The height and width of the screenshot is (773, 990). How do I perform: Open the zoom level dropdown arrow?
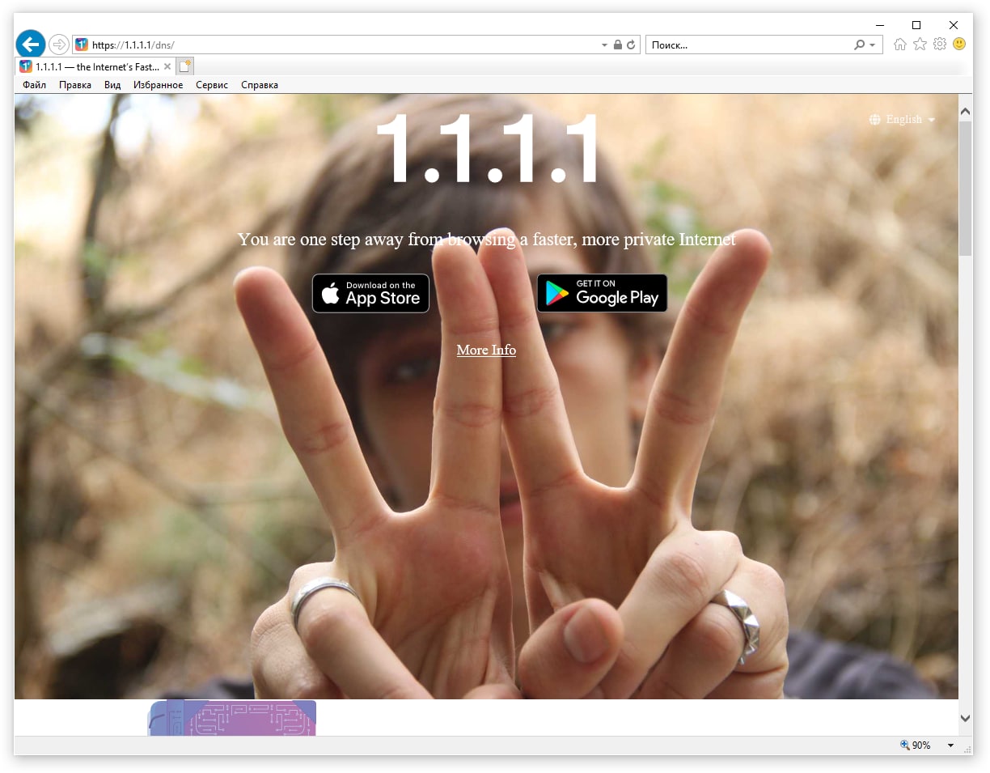tap(950, 745)
